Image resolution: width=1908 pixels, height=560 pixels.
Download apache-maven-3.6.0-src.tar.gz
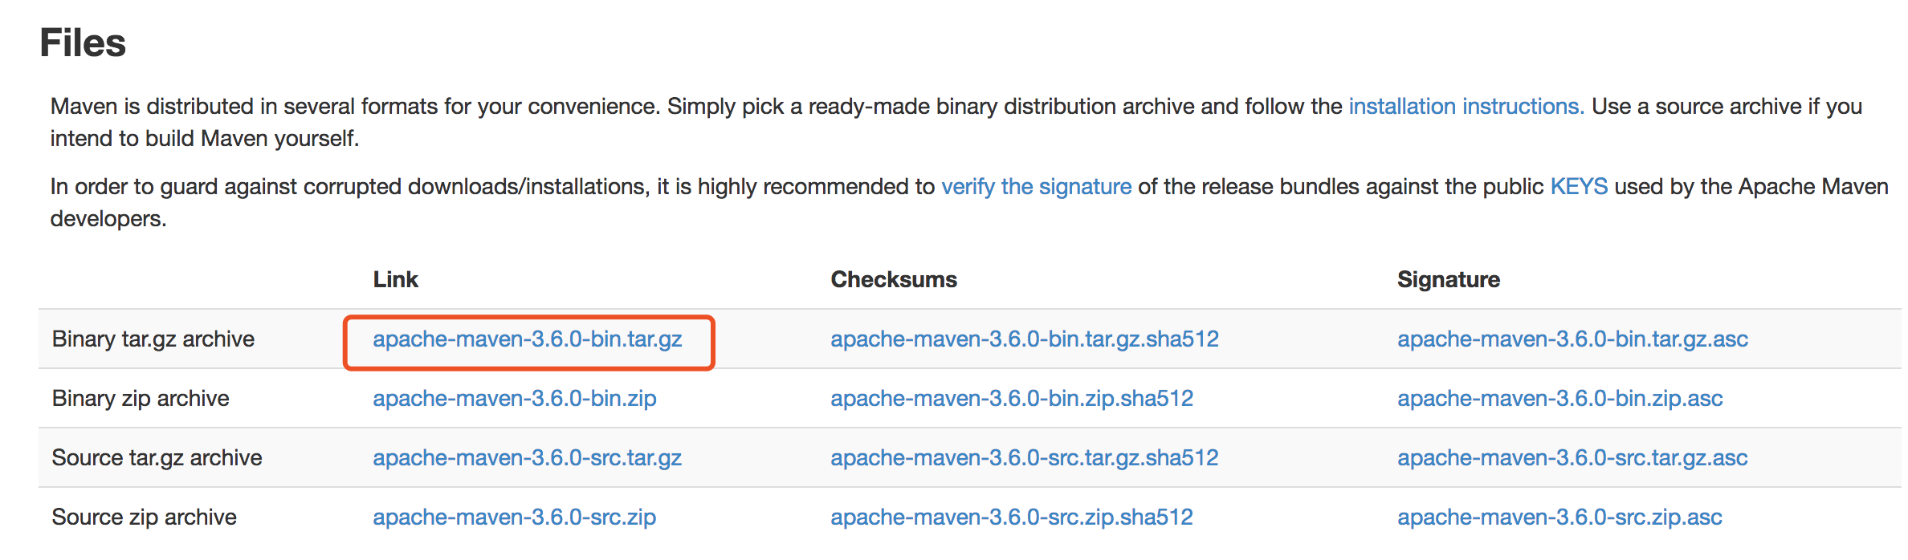(x=527, y=458)
